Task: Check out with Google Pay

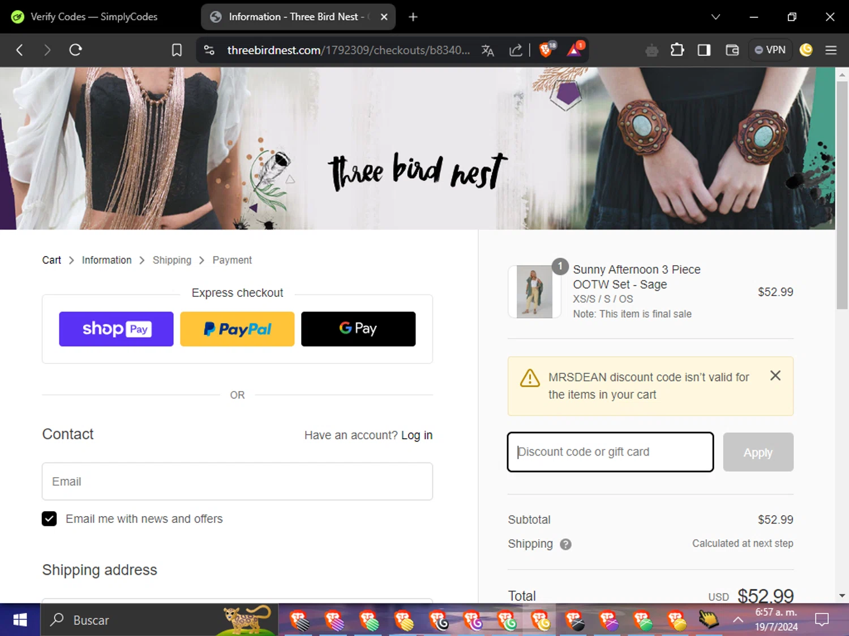Action: click(358, 329)
